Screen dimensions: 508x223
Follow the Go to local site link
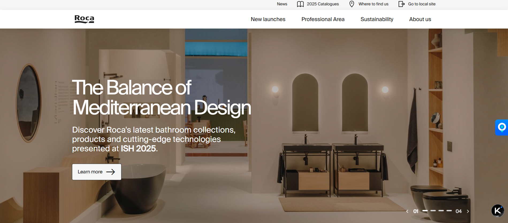point(422,4)
